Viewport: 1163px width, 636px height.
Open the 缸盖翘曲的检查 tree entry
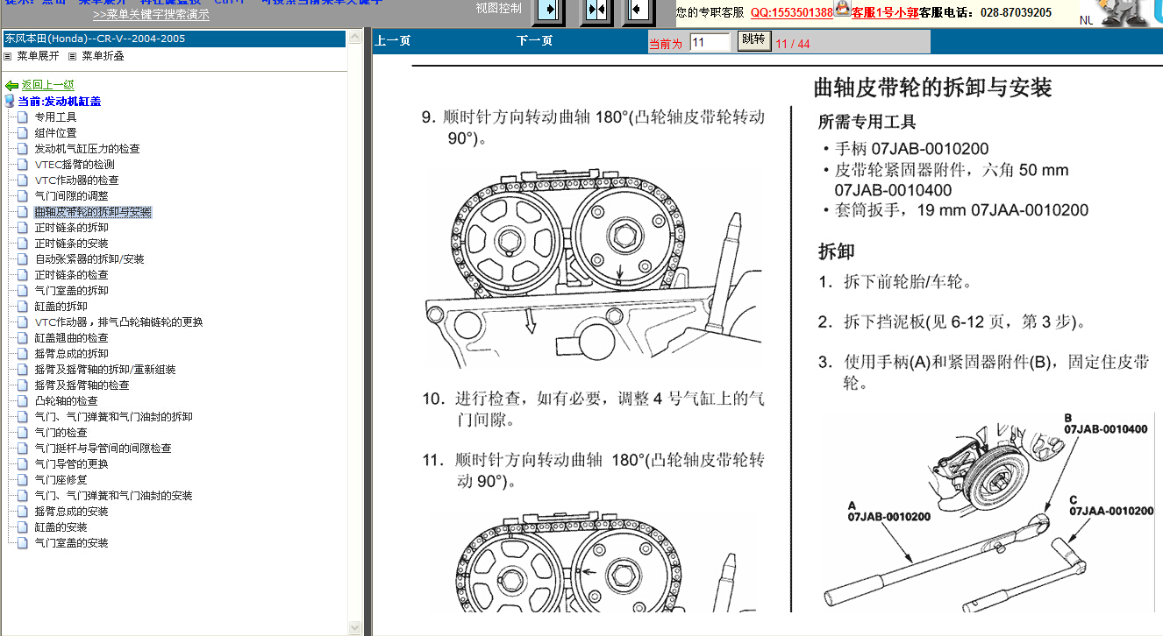[x=71, y=338]
